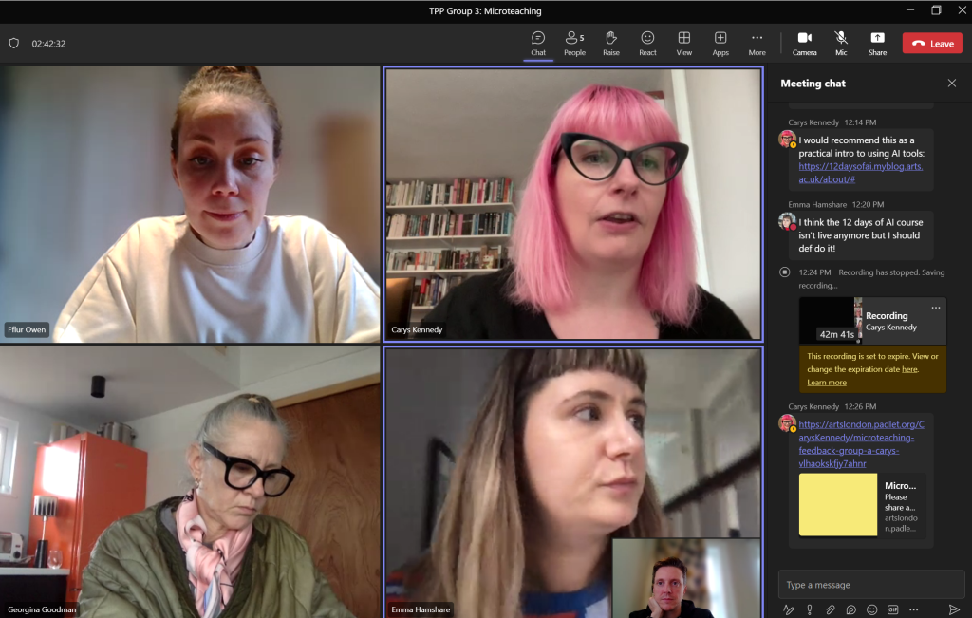The height and width of the screenshot is (618, 972).
Task: Share your screen with Share button
Action: [877, 44]
